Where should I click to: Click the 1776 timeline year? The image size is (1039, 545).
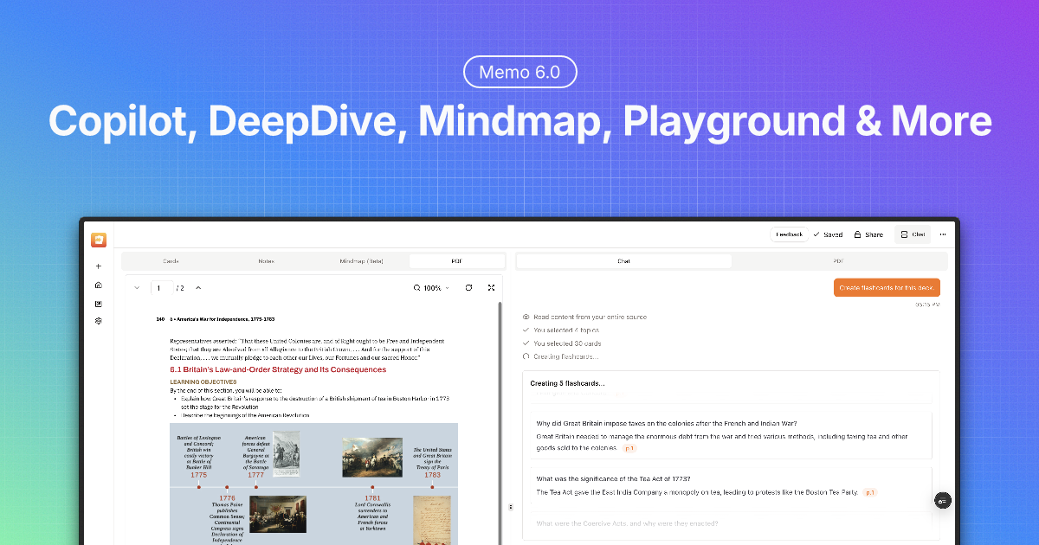(x=227, y=498)
